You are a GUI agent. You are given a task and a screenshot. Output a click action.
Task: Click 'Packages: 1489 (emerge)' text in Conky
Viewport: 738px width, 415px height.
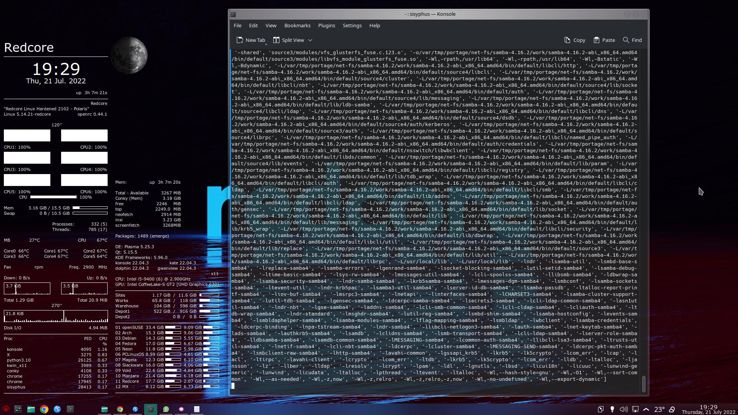142,236
